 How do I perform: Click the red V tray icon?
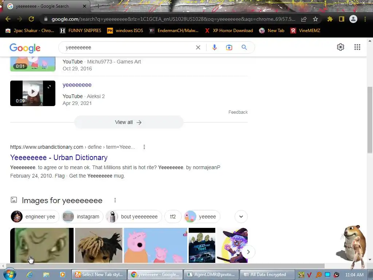pos(310,275)
